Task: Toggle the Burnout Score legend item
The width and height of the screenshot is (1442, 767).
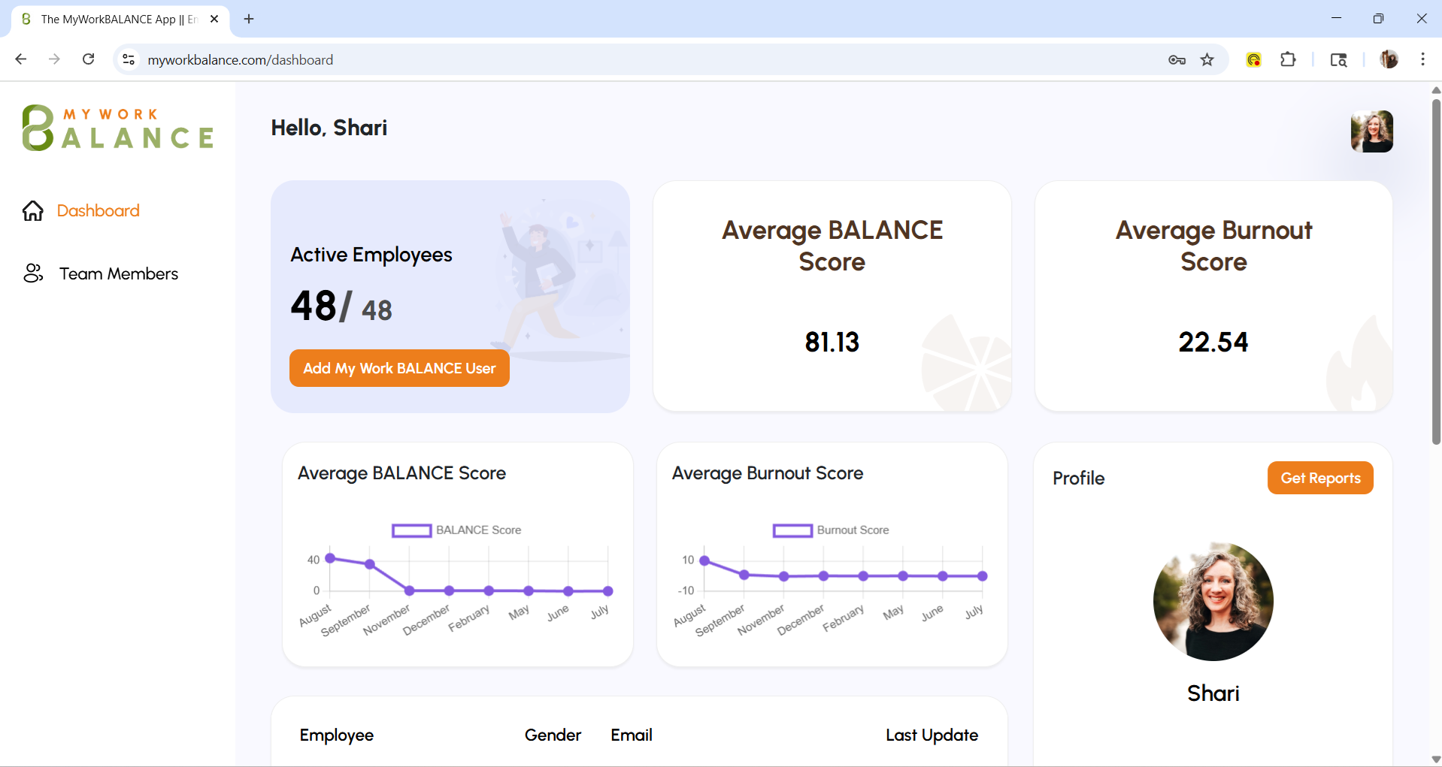Action: (x=831, y=530)
